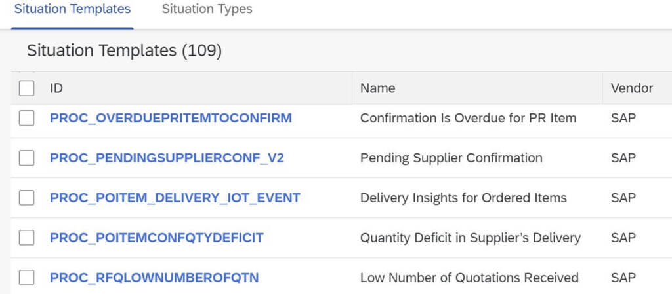Mark checkbox for PROC_RFQLOWNUMBEROFQTN row
Screen dimensions: 672x294
pyautogui.click(x=26, y=278)
